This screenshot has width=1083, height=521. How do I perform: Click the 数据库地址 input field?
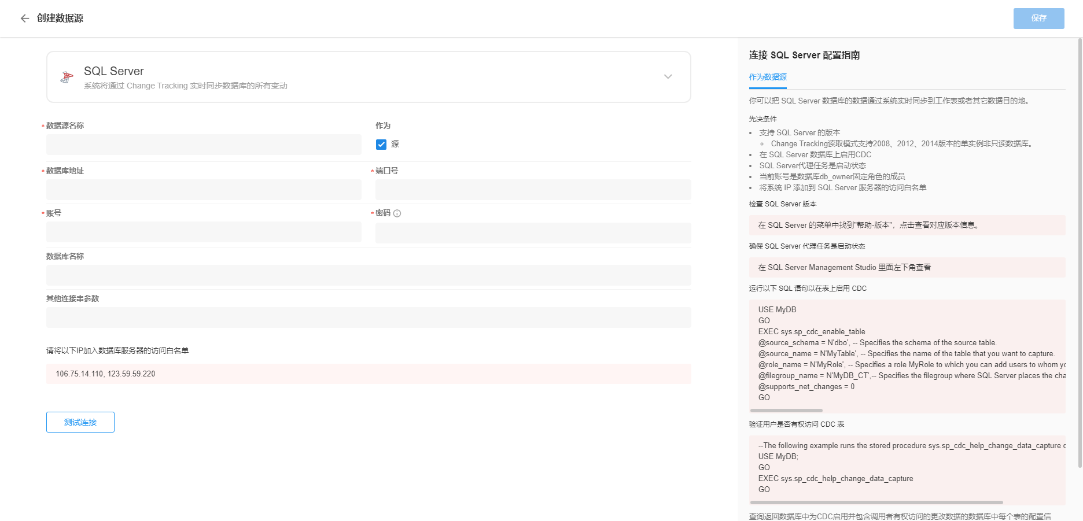coord(204,190)
